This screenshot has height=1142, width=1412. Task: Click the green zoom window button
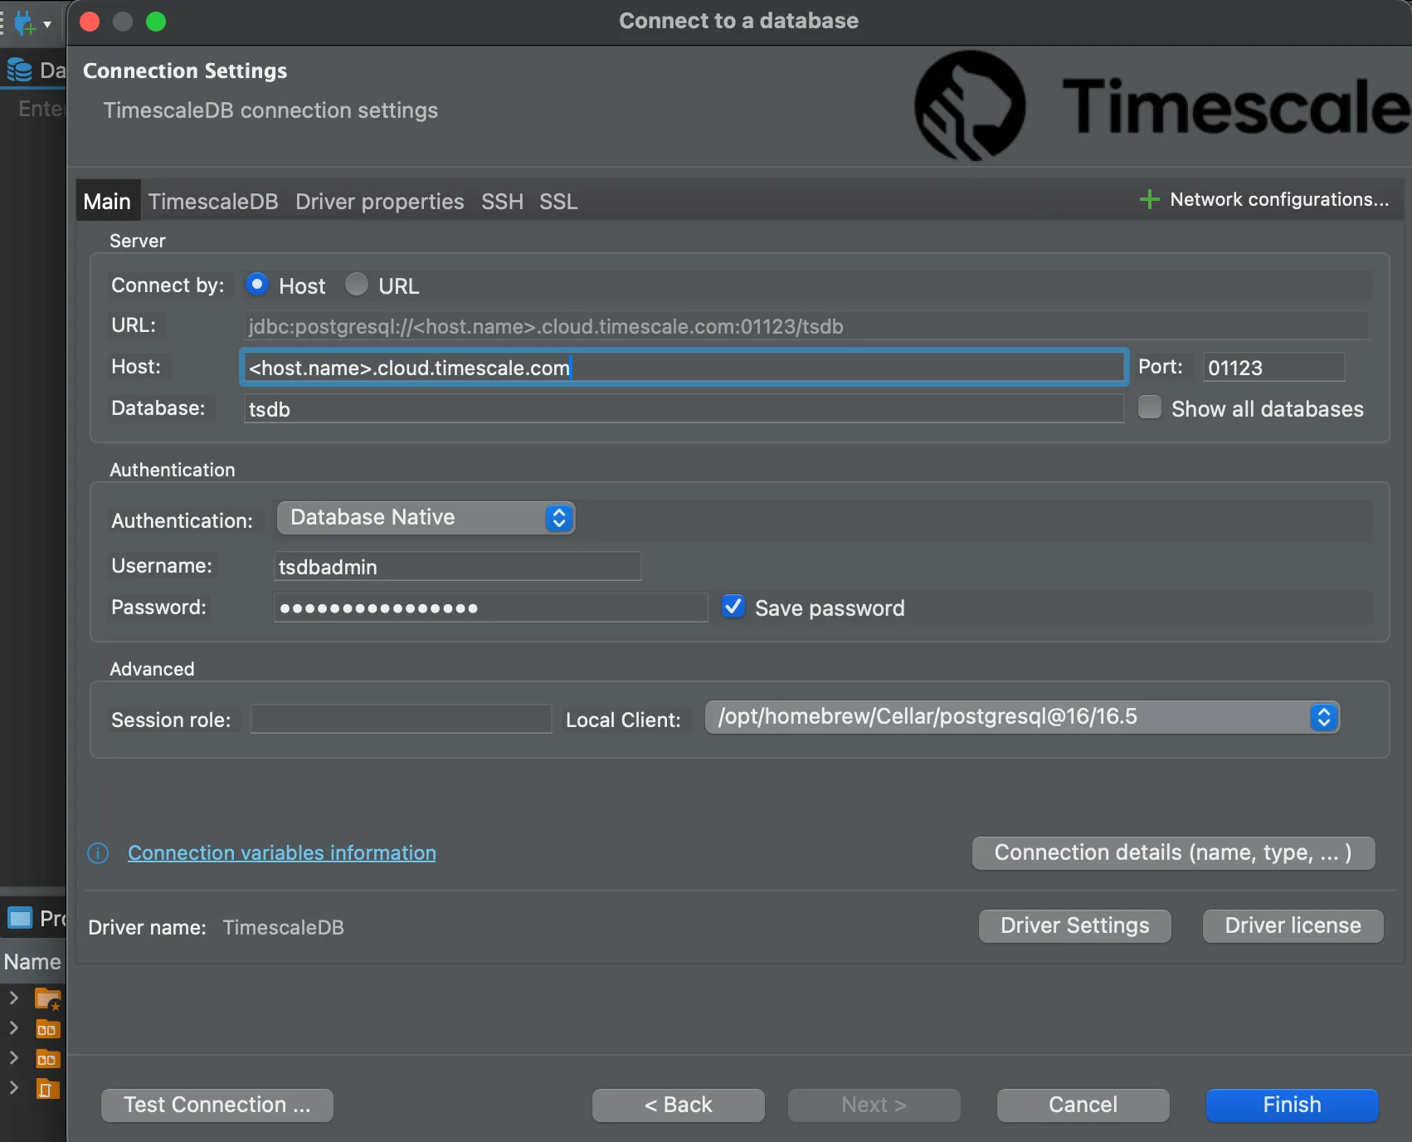(156, 22)
